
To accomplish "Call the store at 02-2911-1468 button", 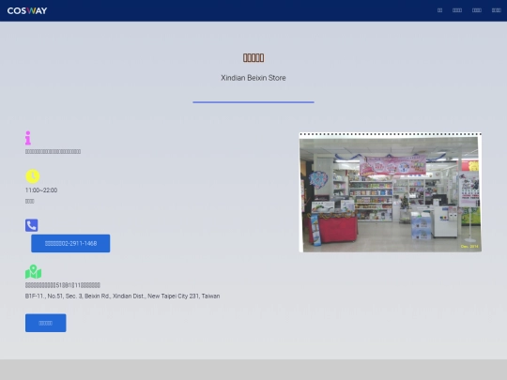I will click(70, 243).
